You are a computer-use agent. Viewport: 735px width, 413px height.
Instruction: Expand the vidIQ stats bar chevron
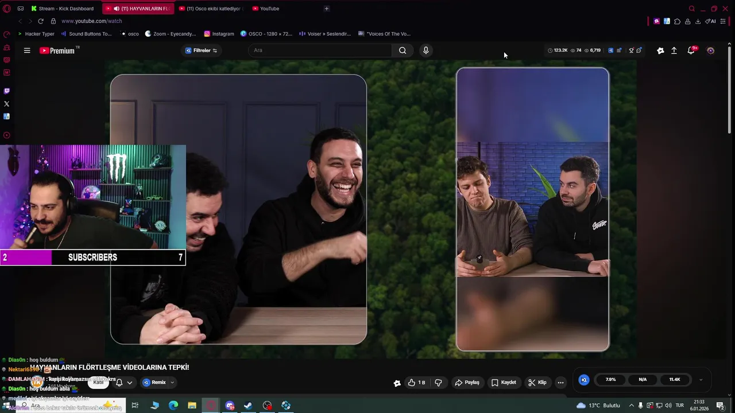tap(701, 380)
